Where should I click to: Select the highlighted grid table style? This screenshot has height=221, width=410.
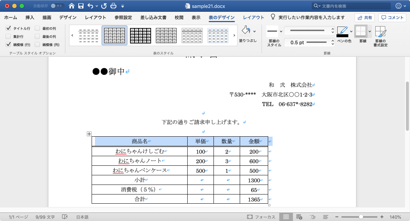click(115, 35)
